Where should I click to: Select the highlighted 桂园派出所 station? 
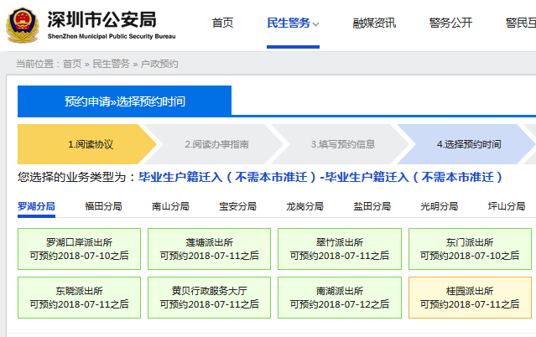(470, 298)
